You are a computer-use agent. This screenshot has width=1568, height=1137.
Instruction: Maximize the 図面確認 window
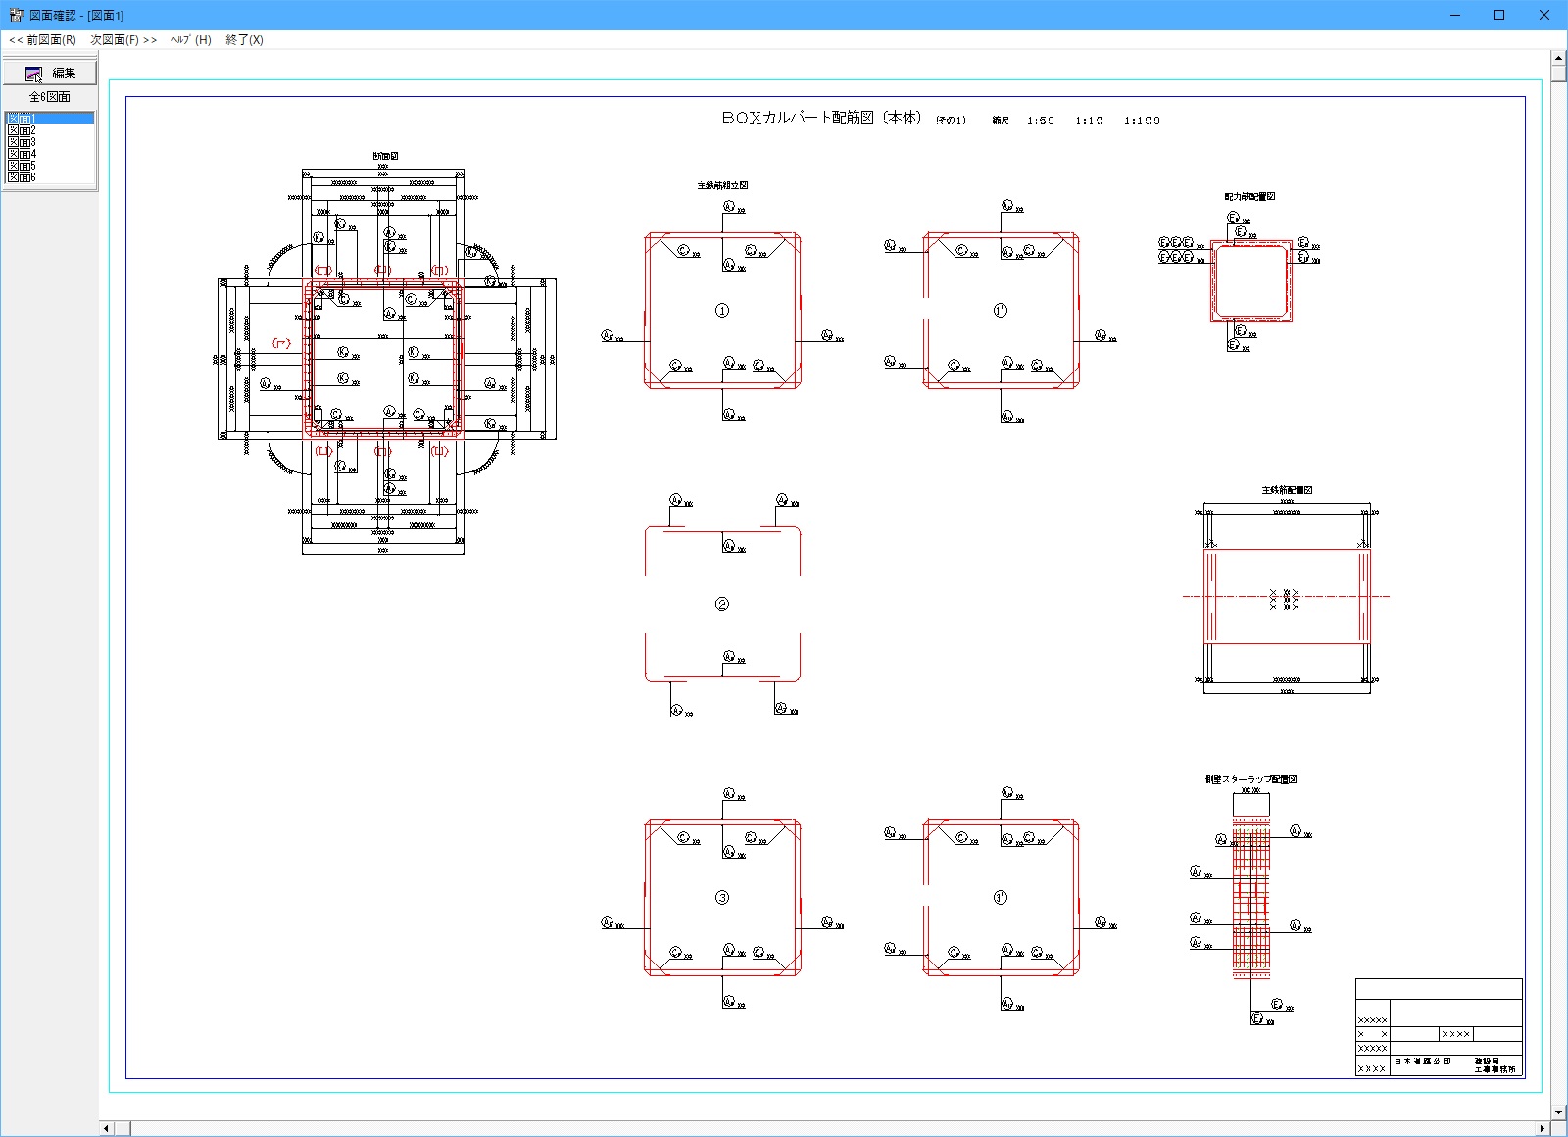click(x=1499, y=15)
